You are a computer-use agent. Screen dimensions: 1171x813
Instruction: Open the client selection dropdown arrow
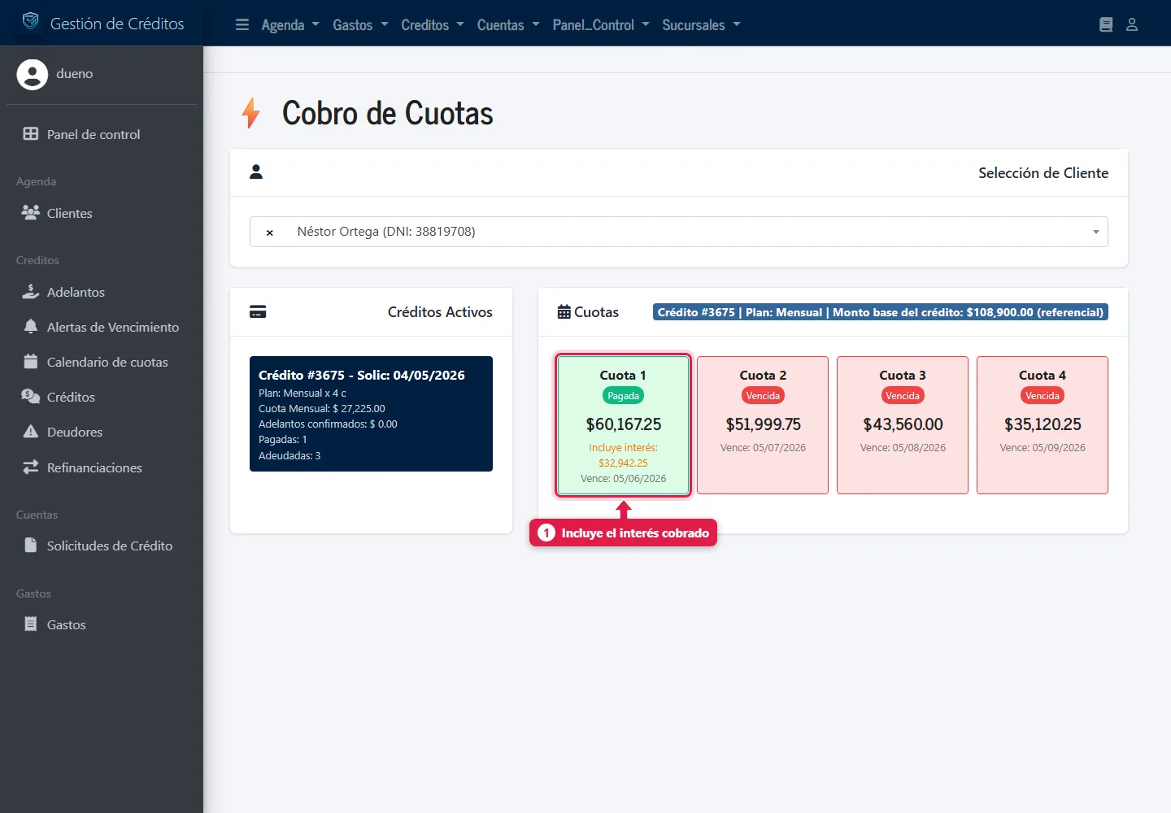(1095, 233)
